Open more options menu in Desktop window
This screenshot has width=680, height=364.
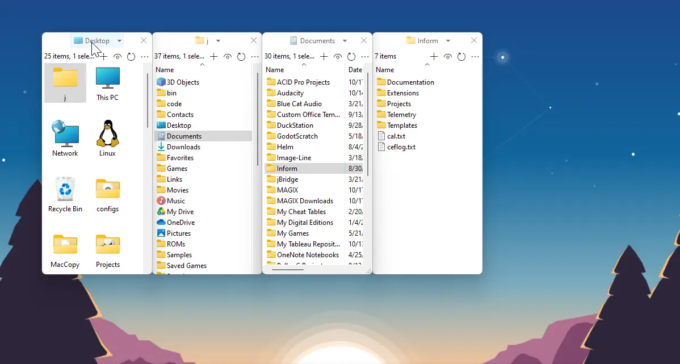pos(145,56)
